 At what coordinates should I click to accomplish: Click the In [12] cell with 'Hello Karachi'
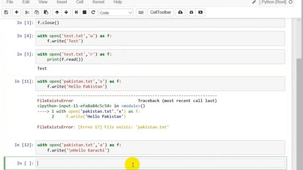coord(160,147)
